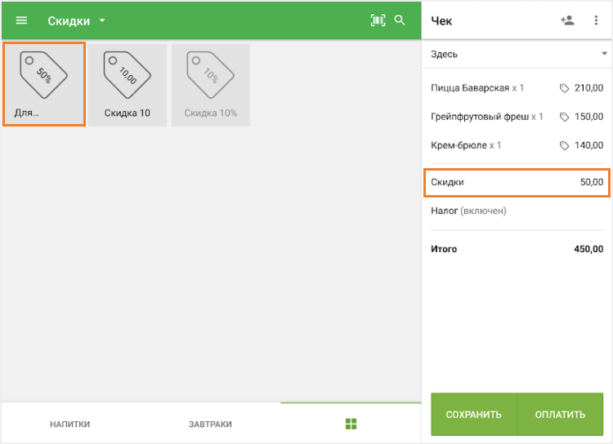Switch to the ЗАВТРАКИ tab
This screenshot has width=613, height=444.
pyautogui.click(x=210, y=424)
